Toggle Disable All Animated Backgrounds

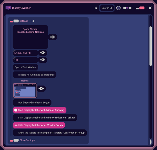click(35, 75)
